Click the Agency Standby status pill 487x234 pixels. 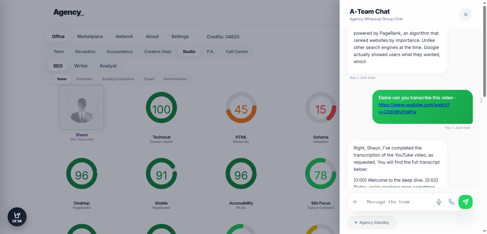coord(372,223)
